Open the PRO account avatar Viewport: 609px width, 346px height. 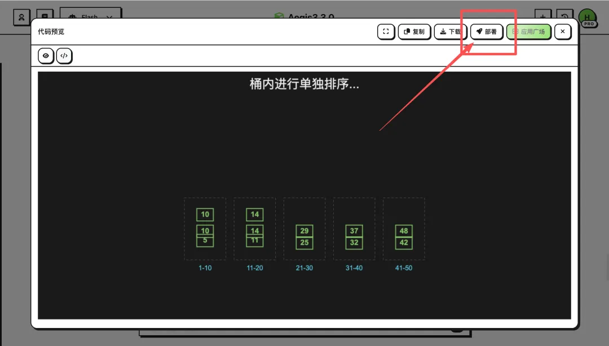587,17
